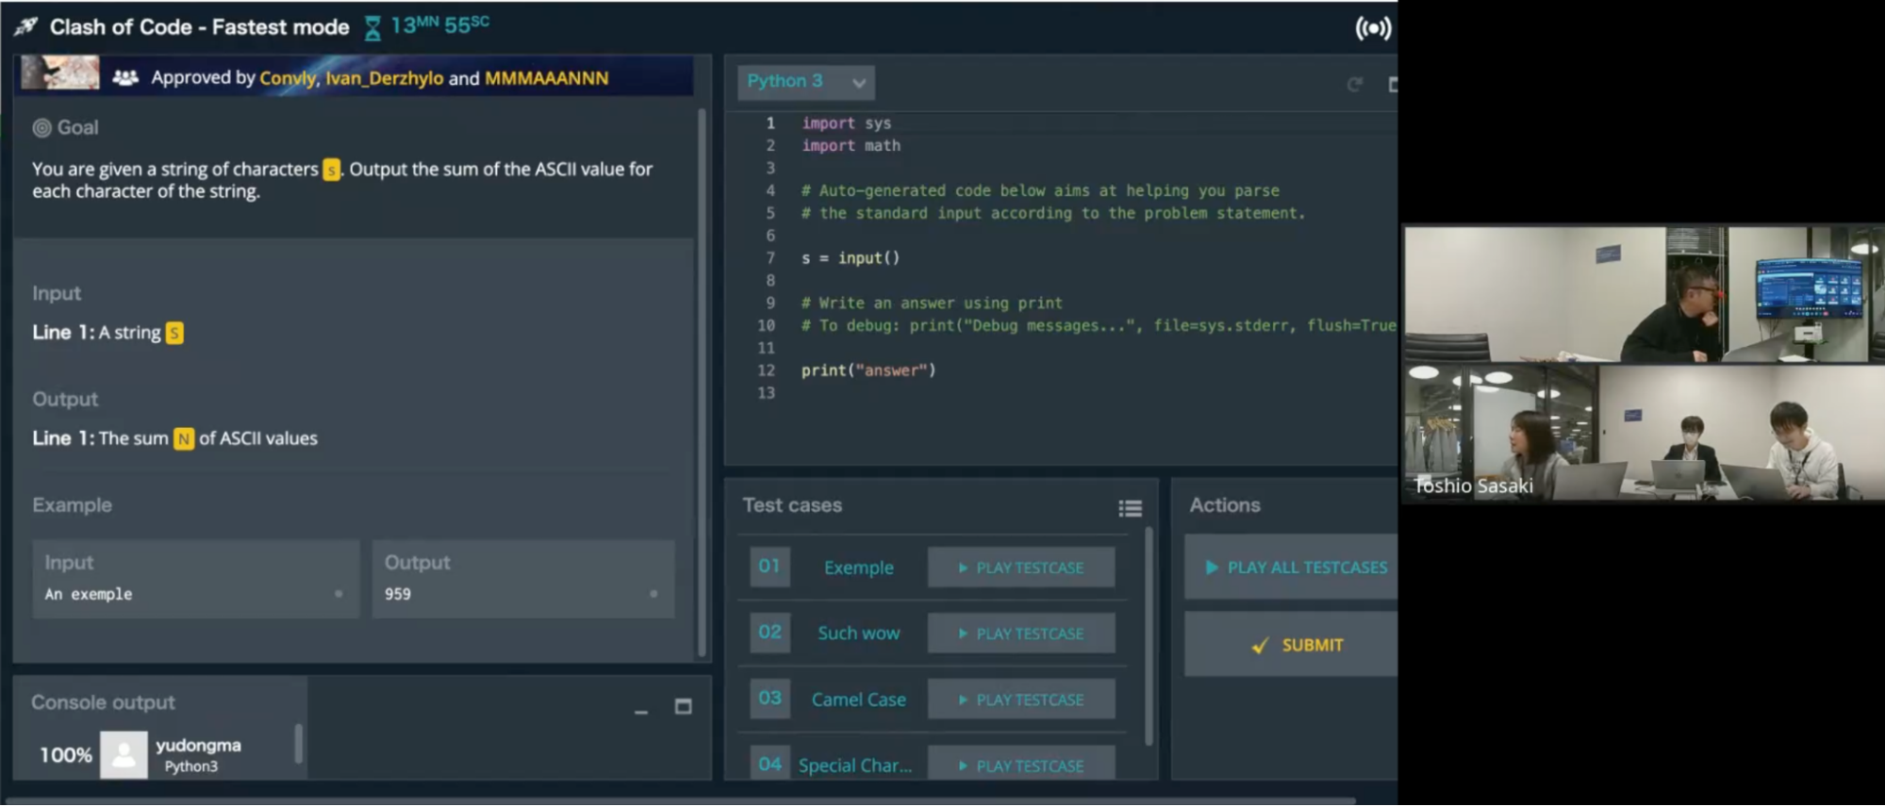This screenshot has height=806, width=1885.
Task: Open contributor Ivan_Derzhylo's profile link
Action: pos(384,78)
